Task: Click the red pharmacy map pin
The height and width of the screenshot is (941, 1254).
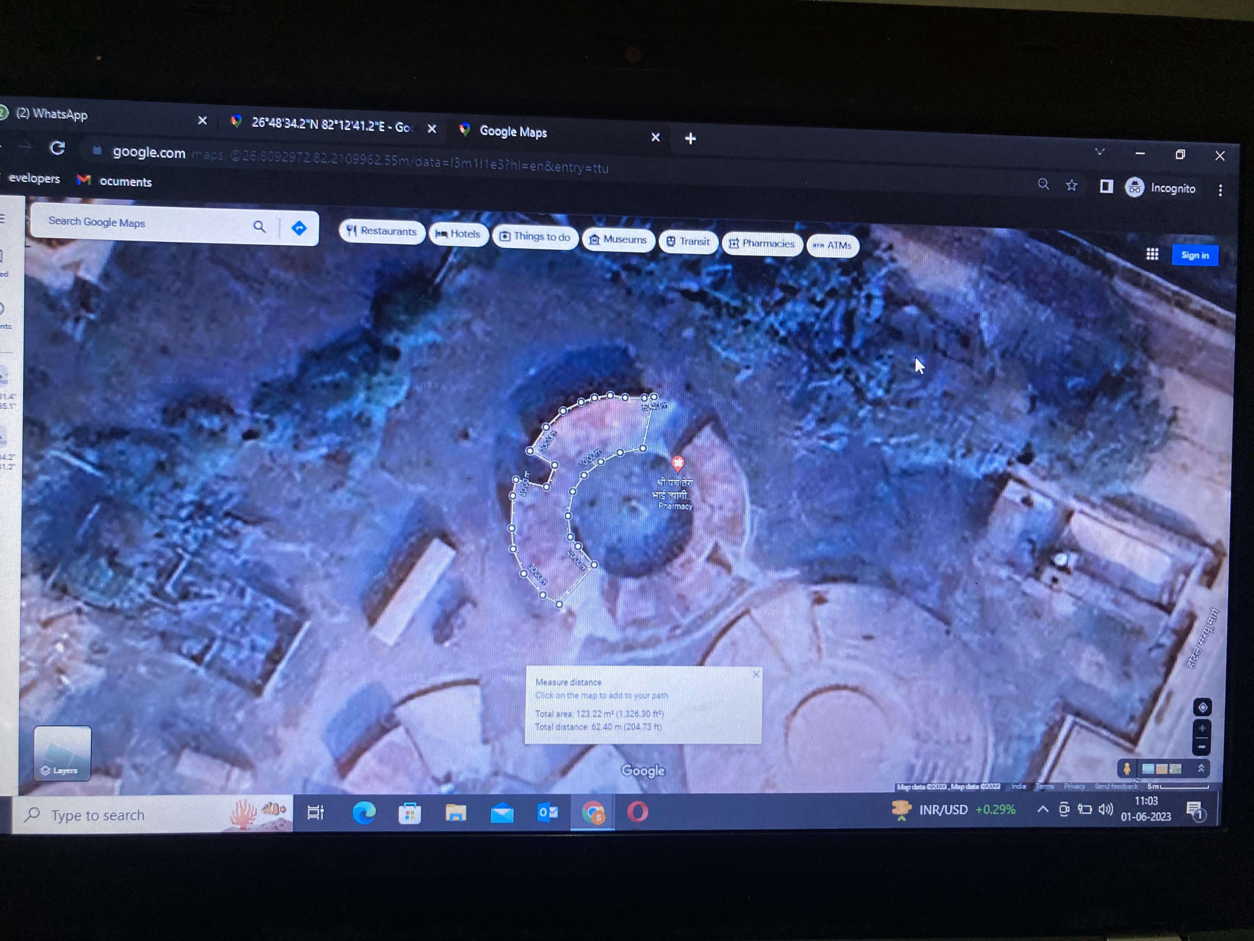Action: [677, 463]
